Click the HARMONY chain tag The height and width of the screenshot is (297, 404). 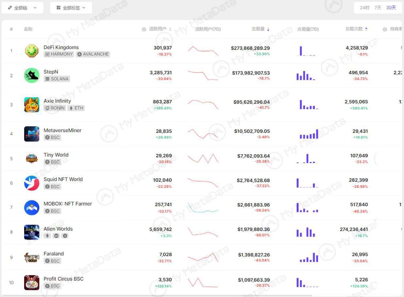[x=59, y=54]
